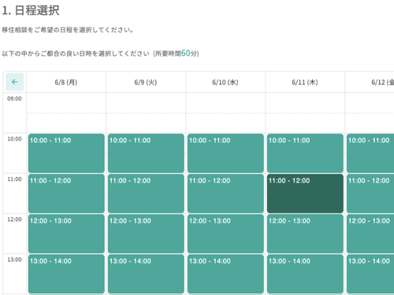Choose 12:00 - 13:00 slot on 6/11 (木)
The height and width of the screenshot is (295, 394).
pos(305,234)
